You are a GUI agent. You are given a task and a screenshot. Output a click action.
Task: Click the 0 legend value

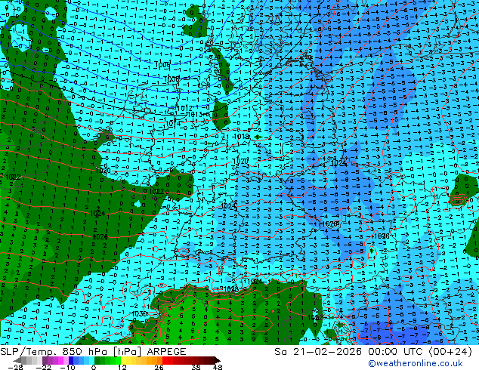point(94,367)
